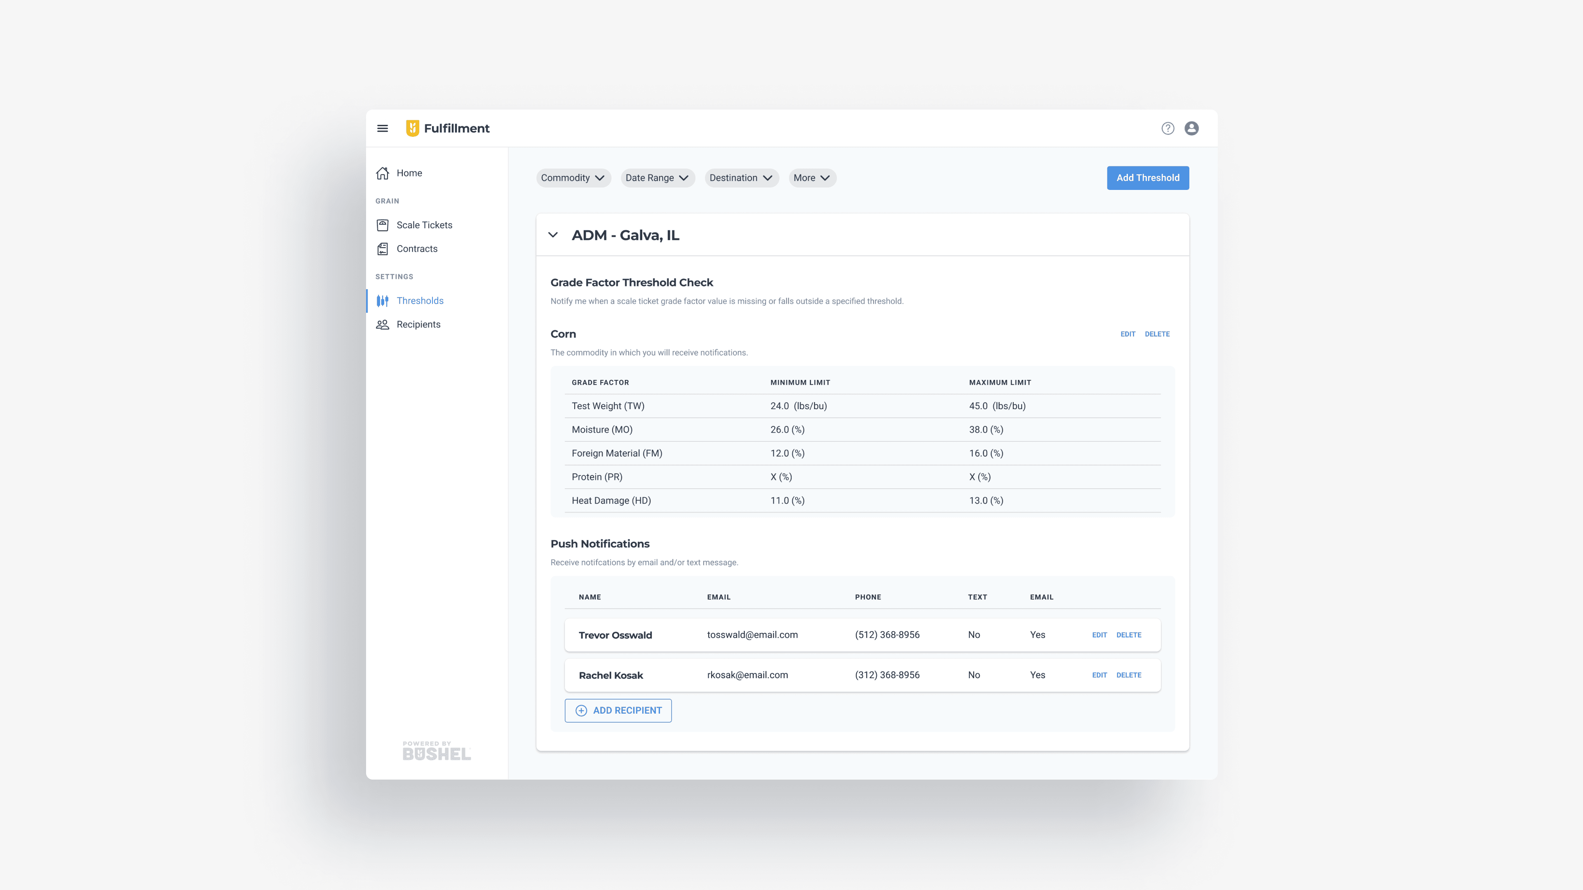Click the Foreign Material (FM) row label
Screen dimensions: 1583x890
tap(617, 453)
